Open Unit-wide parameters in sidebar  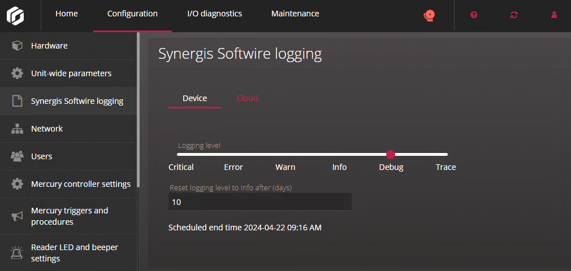click(71, 73)
